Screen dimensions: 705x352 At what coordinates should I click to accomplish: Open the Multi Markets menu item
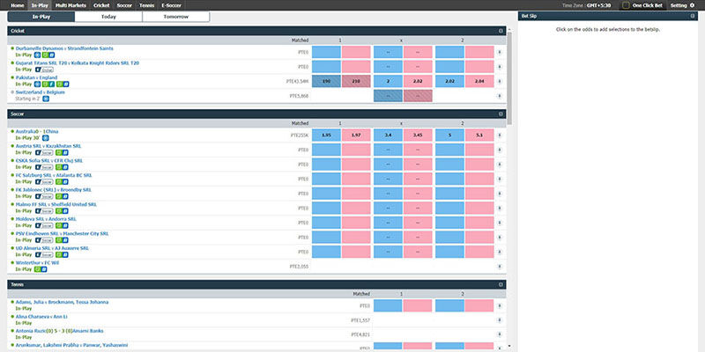(70, 5)
